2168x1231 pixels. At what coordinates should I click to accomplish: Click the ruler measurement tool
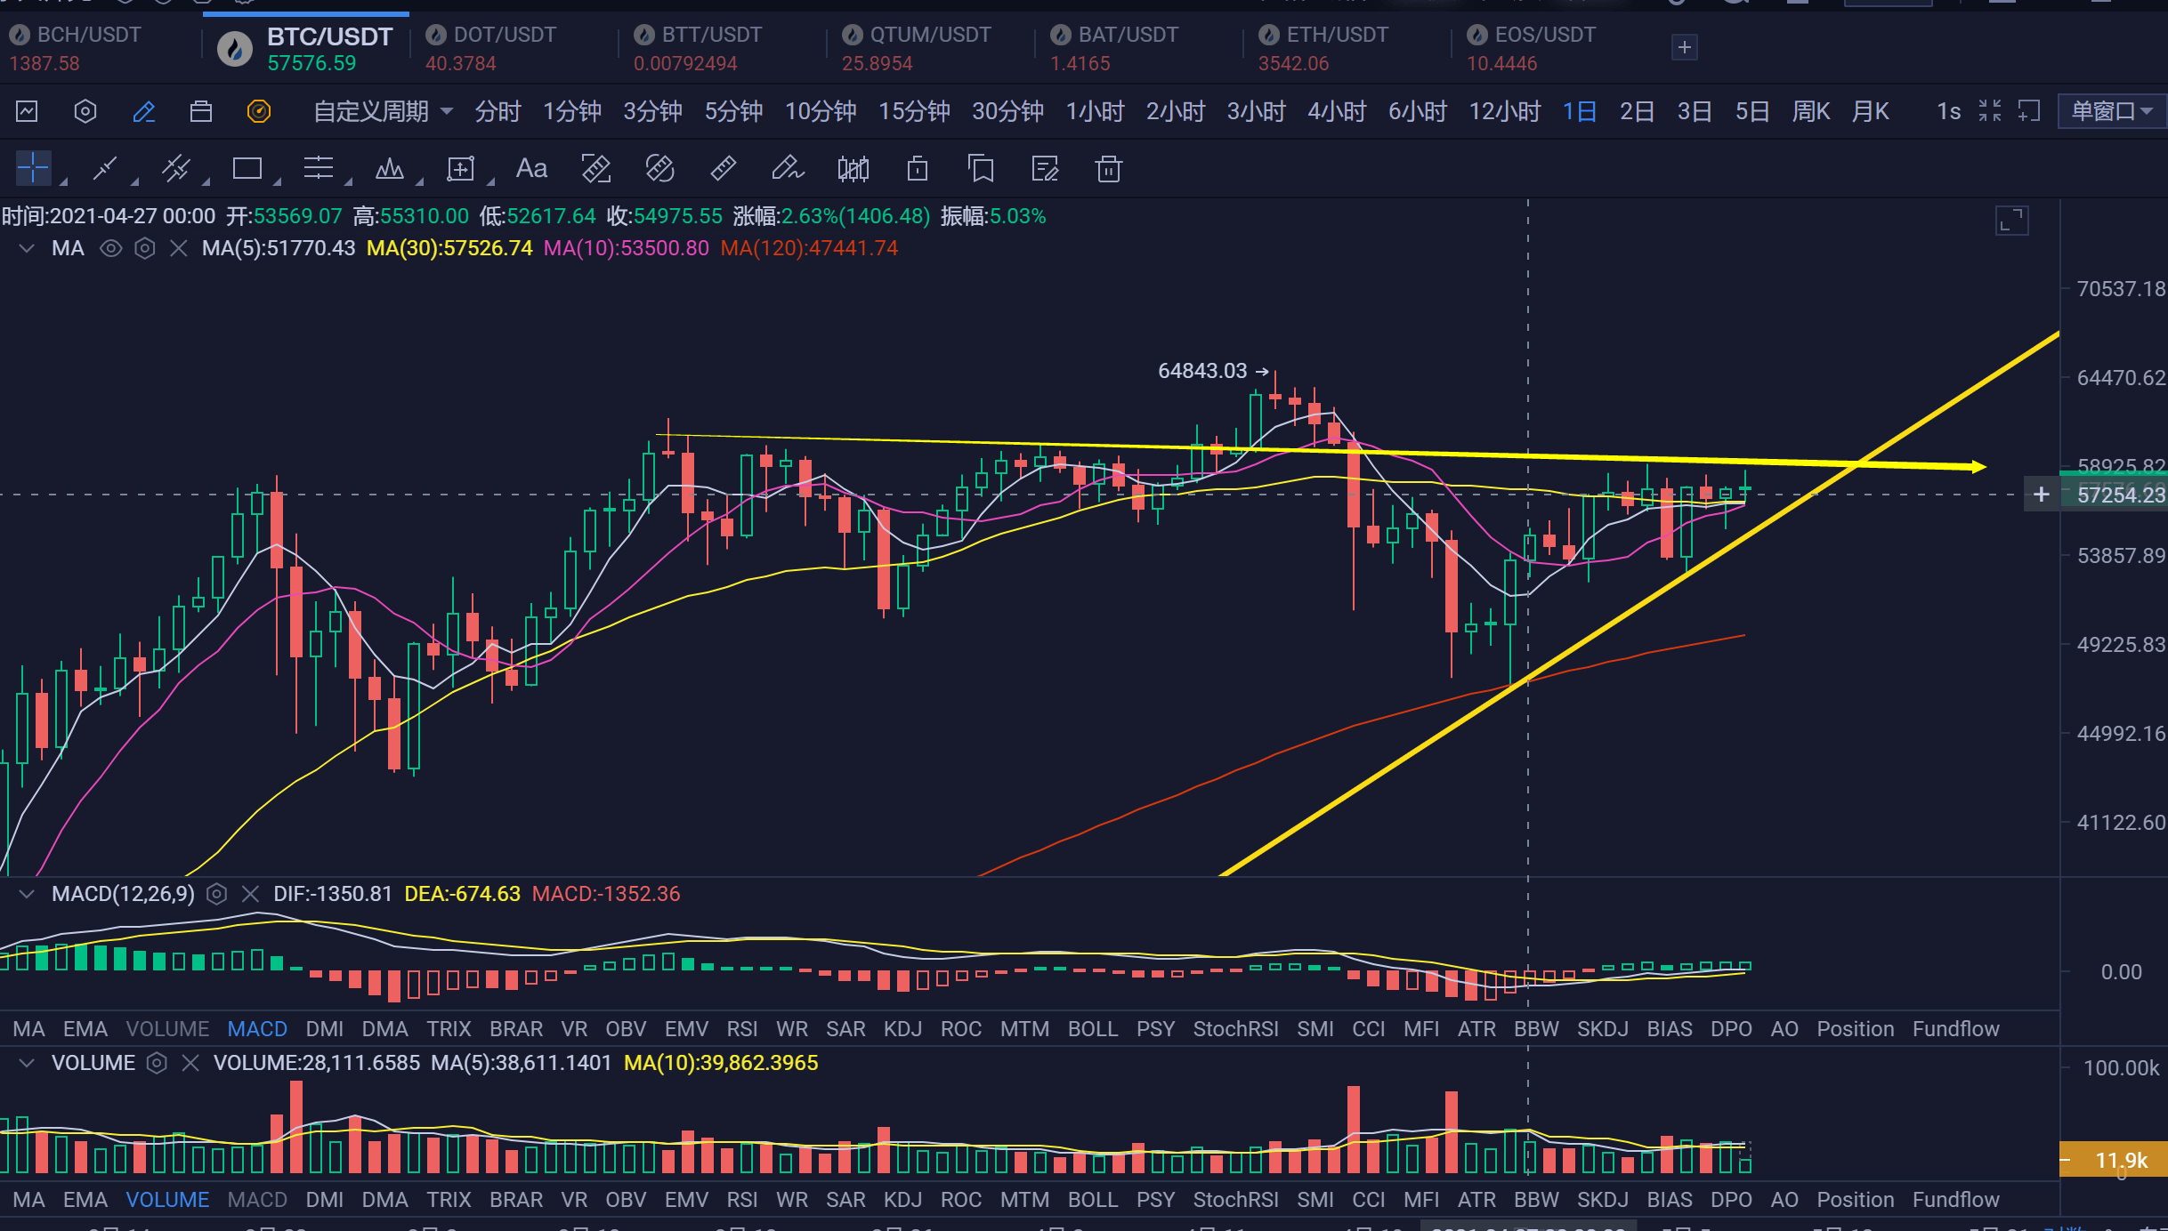pyautogui.click(x=723, y=168)
